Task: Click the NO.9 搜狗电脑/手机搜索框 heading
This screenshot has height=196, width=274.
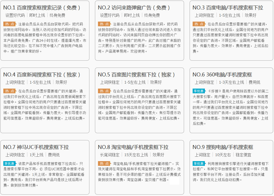Action: click(x=223, y=147)
